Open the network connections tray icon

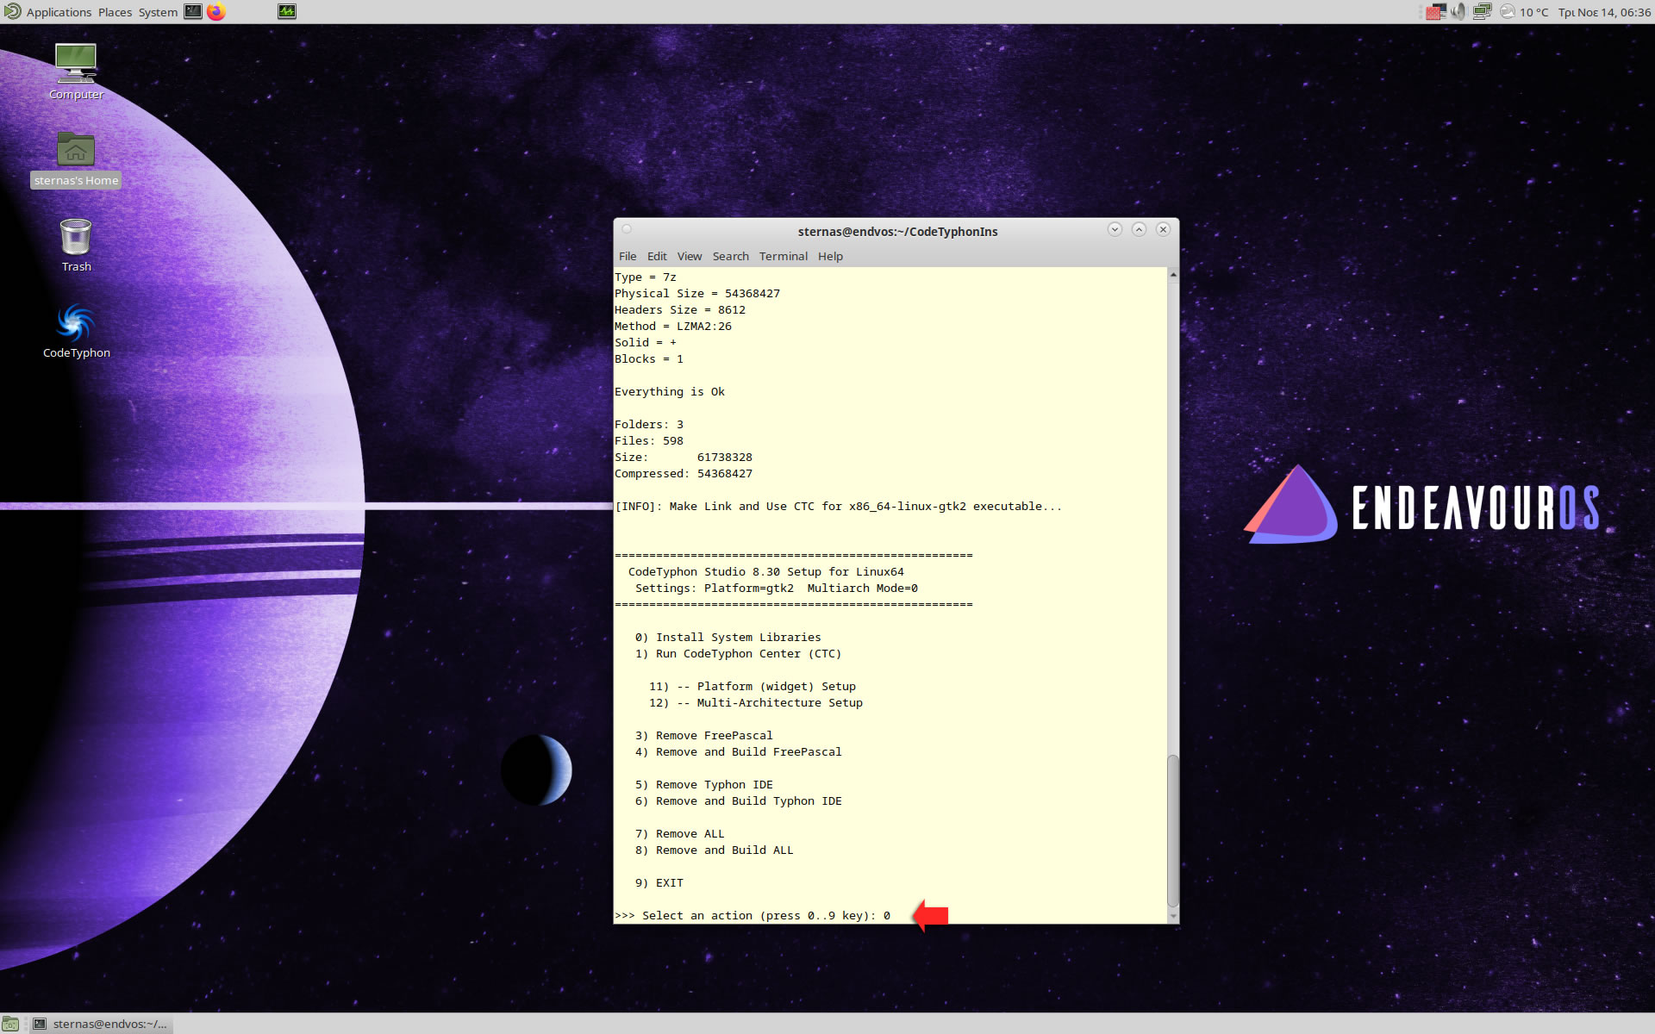click(x=1482, y=12)
